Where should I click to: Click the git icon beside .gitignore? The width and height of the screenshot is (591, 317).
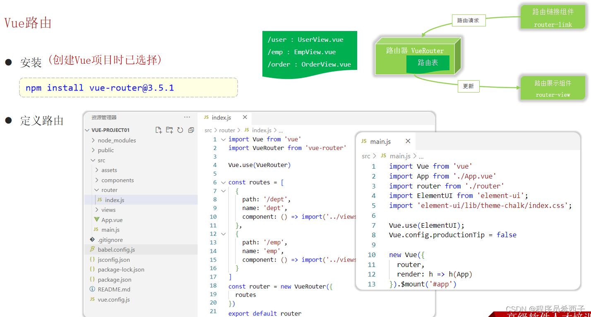(x=92, y=240)
